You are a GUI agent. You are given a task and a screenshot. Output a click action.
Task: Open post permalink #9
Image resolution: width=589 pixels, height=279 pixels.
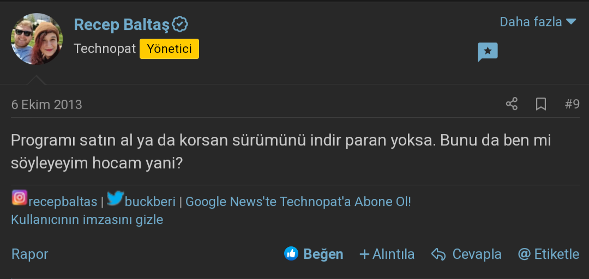point(572,104)
